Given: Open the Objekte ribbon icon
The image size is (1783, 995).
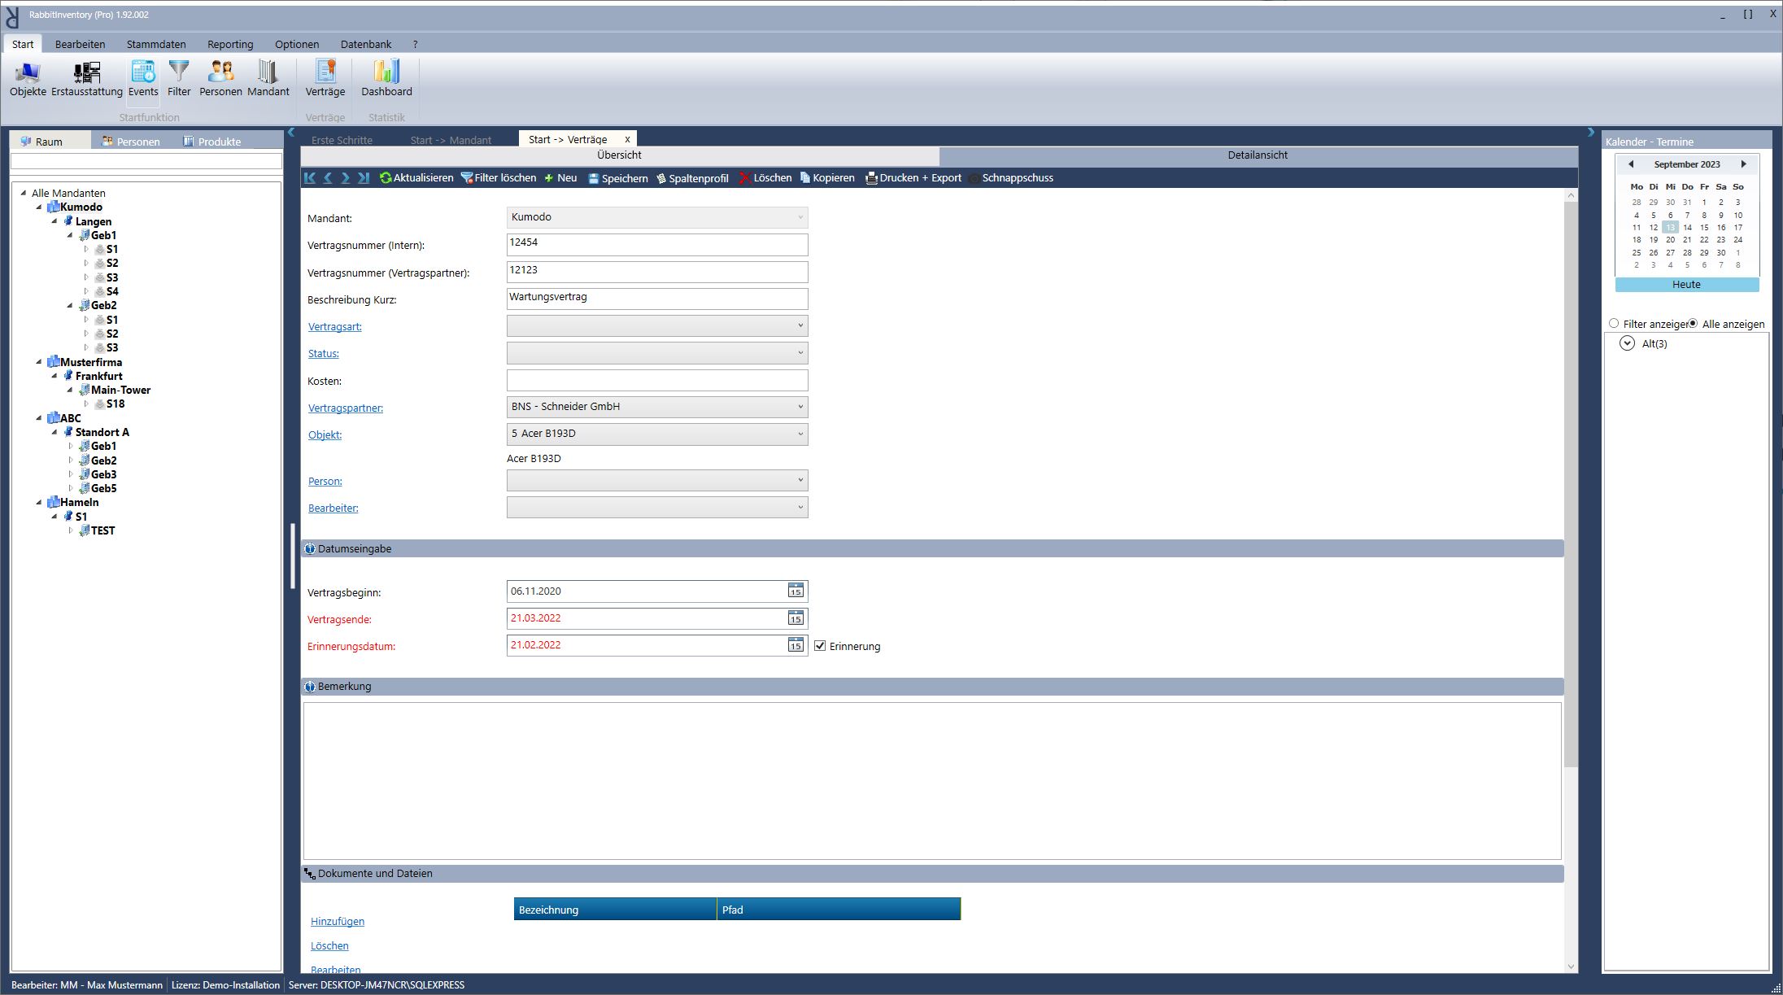Looking at the screenshot, I should [28, 79].
